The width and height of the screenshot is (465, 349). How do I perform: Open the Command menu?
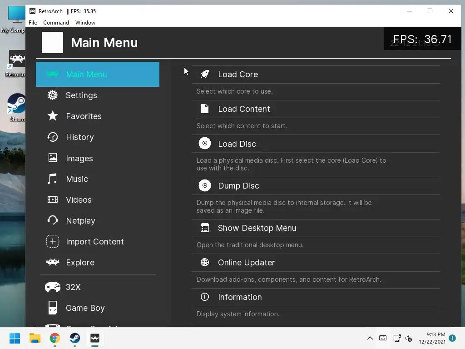56,23
